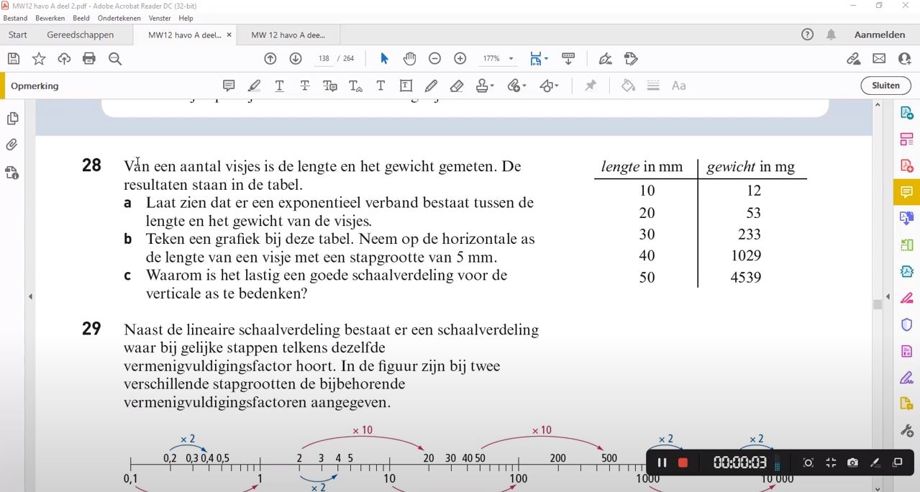Save the PDF with the diskette icon
Image resolution: width=920 pixels, height=492 pixels.
tap(13, 59)
